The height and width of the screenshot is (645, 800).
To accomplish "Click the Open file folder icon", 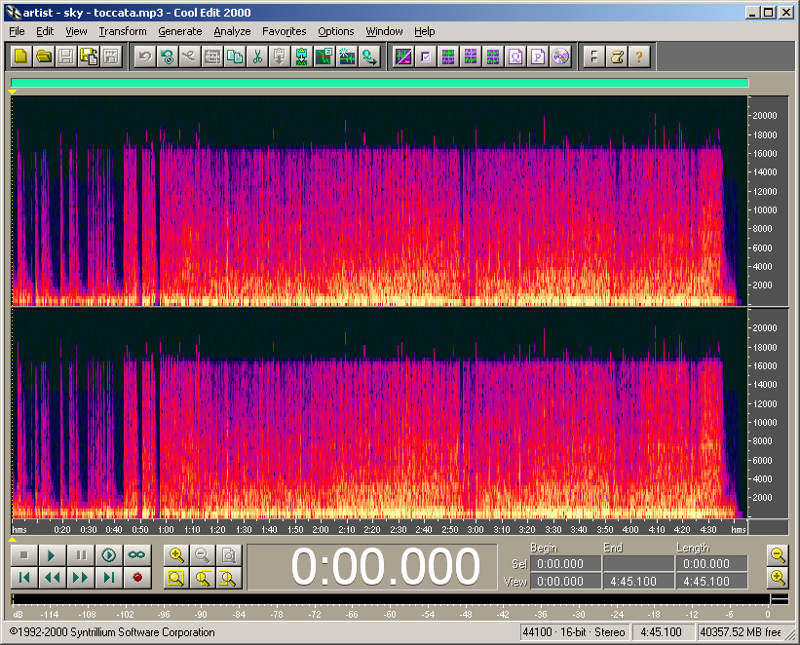I will click(x=43, y=57).
